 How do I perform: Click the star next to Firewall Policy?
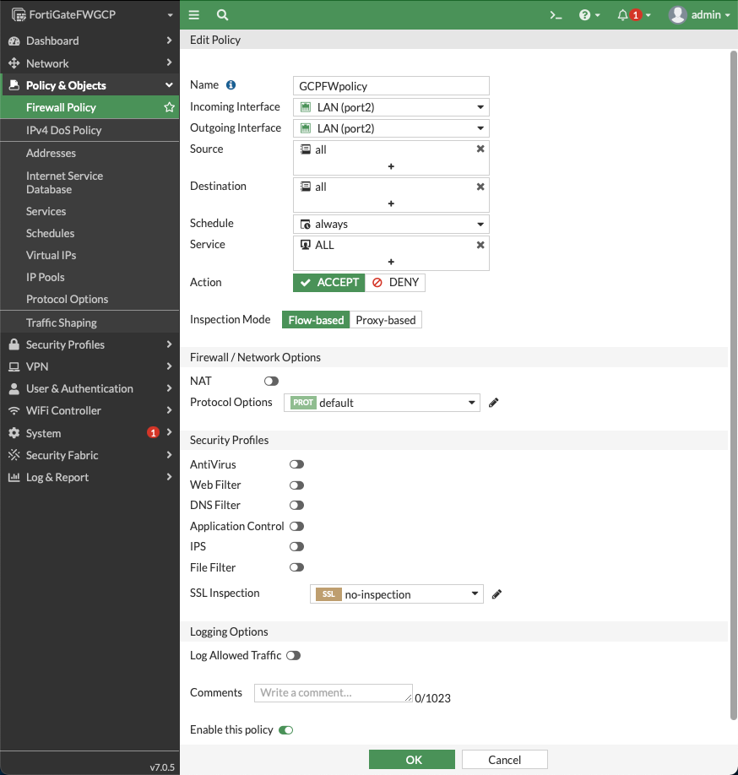pos(170,107)
